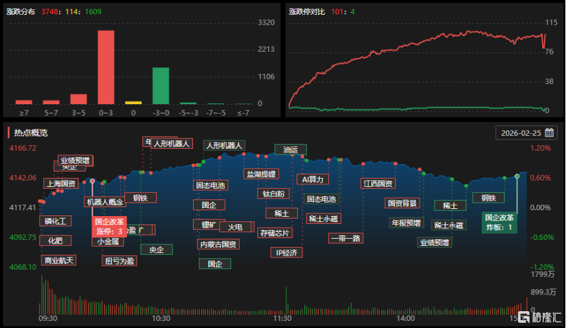
Task: Click the green -3~0 distribution bar
Action: (x=161, y=86)
